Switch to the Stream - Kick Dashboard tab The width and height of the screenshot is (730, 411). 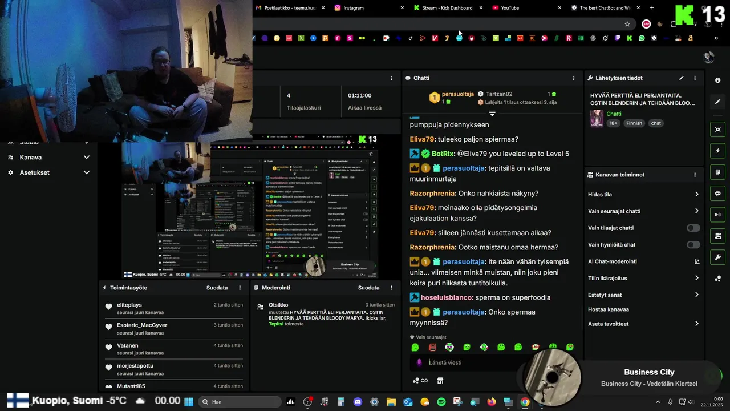(448, 8)
